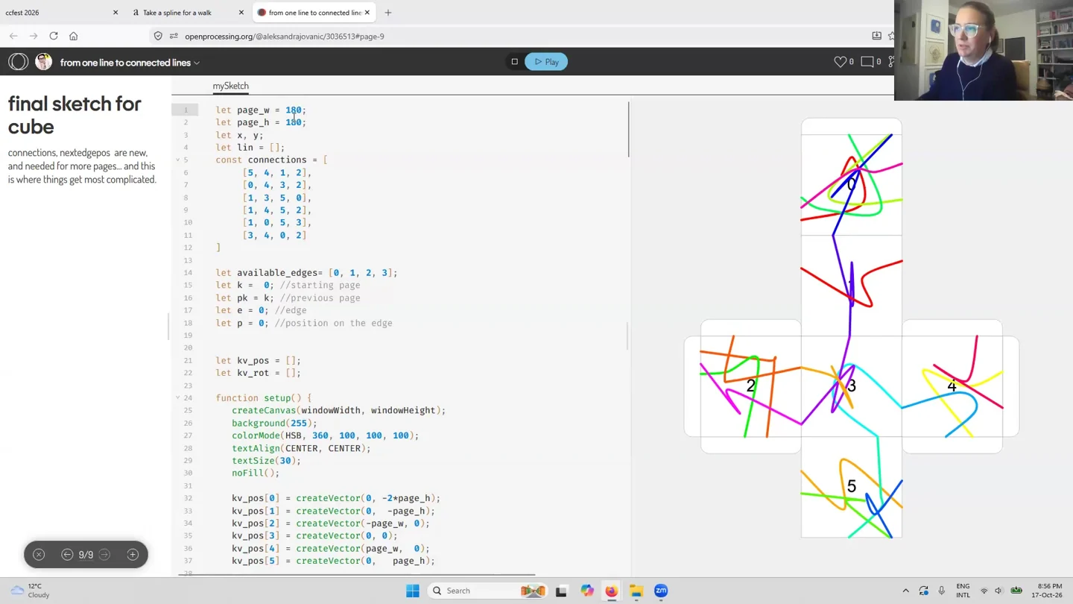Click the OpenProcessing logo icon
The height and width of the screenshot is (604, 1073).
tap(19, 62)
